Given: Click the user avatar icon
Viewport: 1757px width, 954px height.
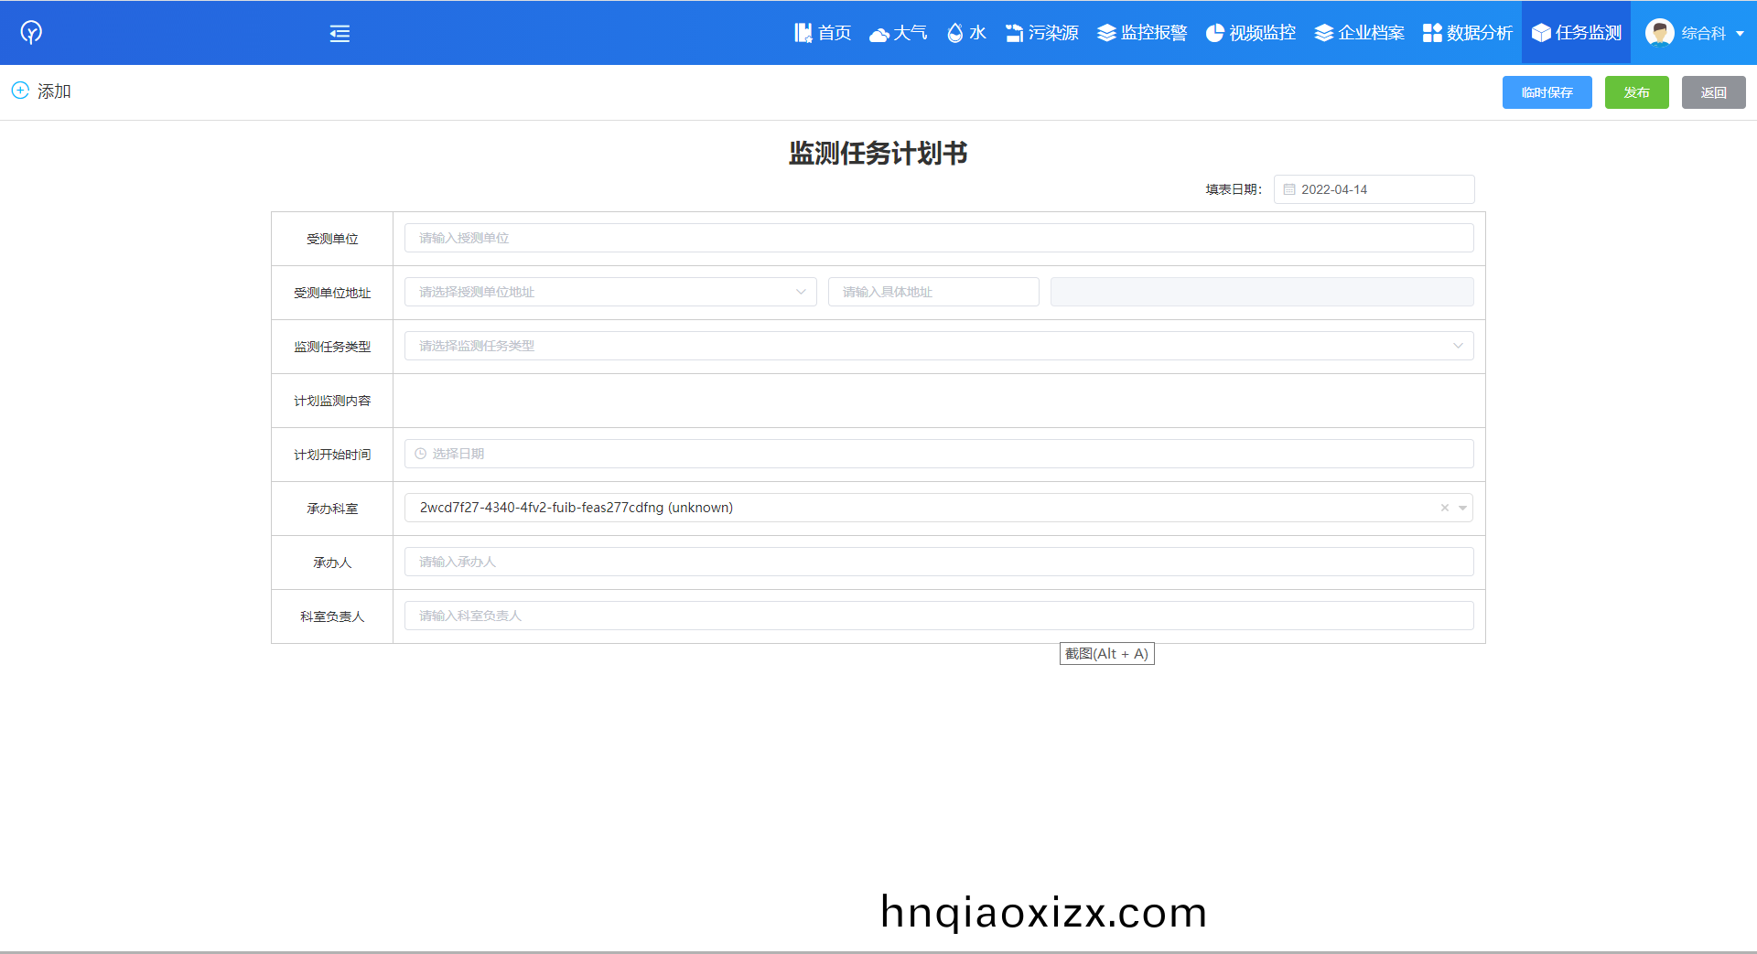Looking at the screenshot, I should point(1659,33).
